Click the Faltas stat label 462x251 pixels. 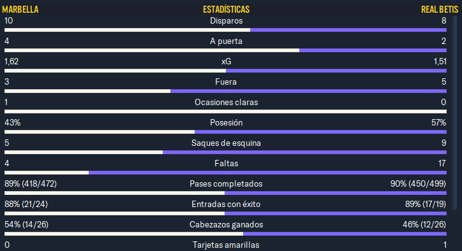click(x=227, y=163)
